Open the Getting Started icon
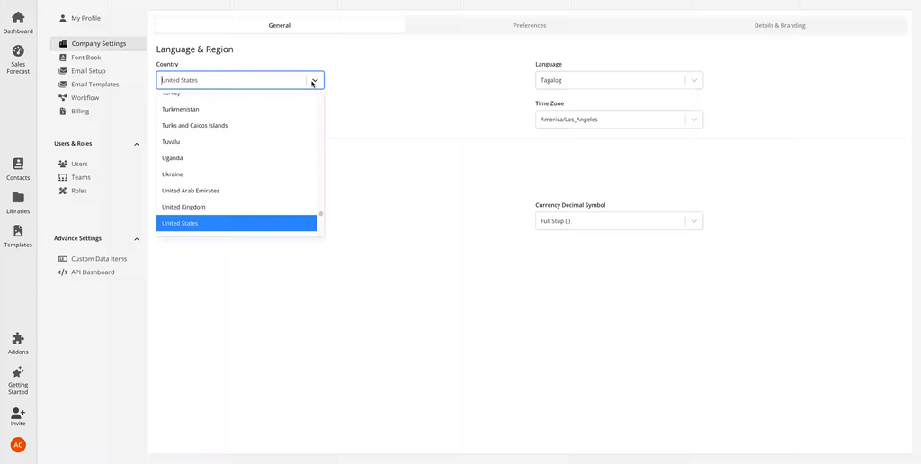921x464 pixels. [x=18, y=372]
